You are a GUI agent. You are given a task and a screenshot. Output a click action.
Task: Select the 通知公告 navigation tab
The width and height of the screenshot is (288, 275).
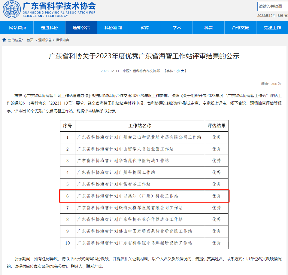(81, 28)
